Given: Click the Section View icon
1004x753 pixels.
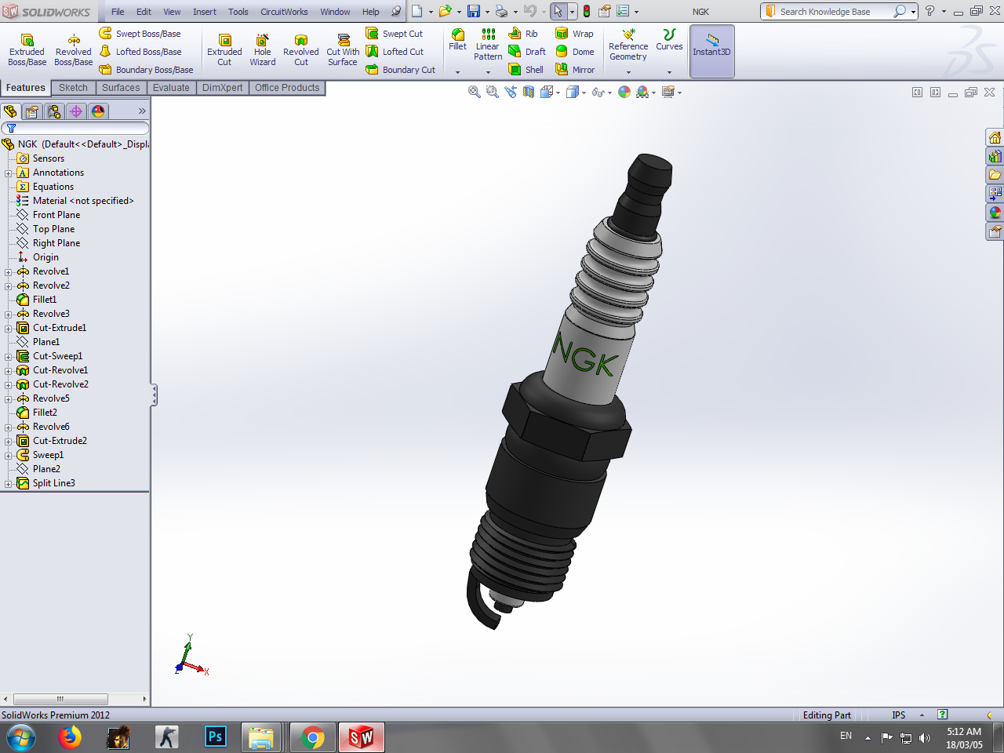Looking at the screenshot, I should [x=529, y=92].
